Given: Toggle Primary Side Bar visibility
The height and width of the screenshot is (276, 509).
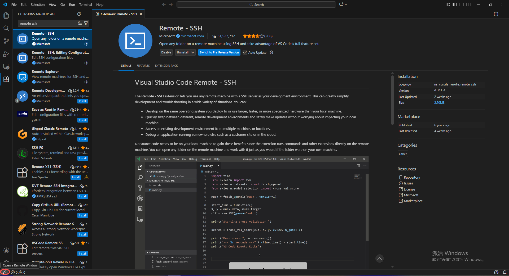Looking at the screenshot, I should pos(455,4).
